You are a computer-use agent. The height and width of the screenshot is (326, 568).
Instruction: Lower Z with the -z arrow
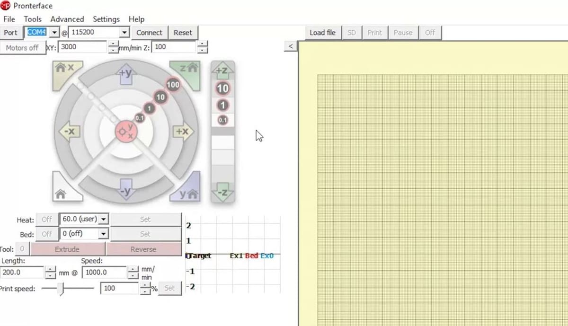coord(222,192)
